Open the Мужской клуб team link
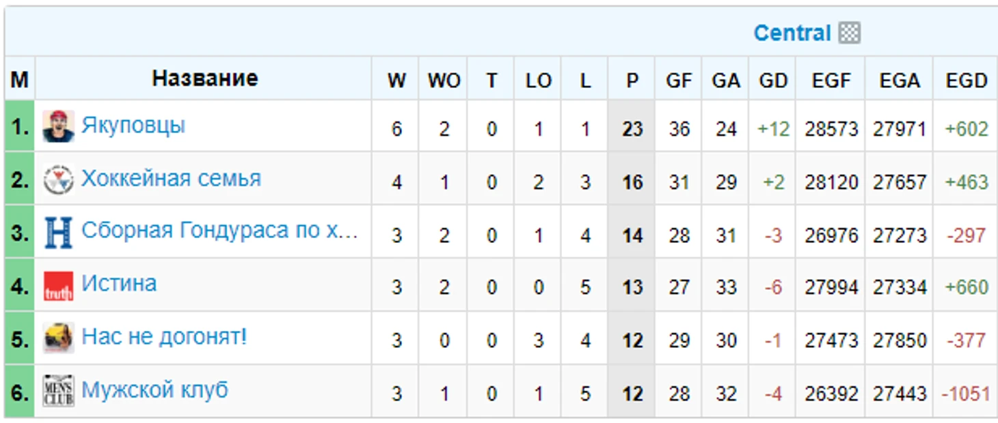 [x=154, y=390]
